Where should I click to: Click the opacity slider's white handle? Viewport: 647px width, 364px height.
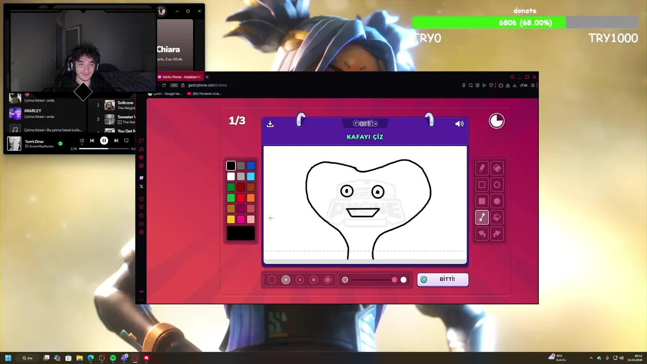[403, 280]
